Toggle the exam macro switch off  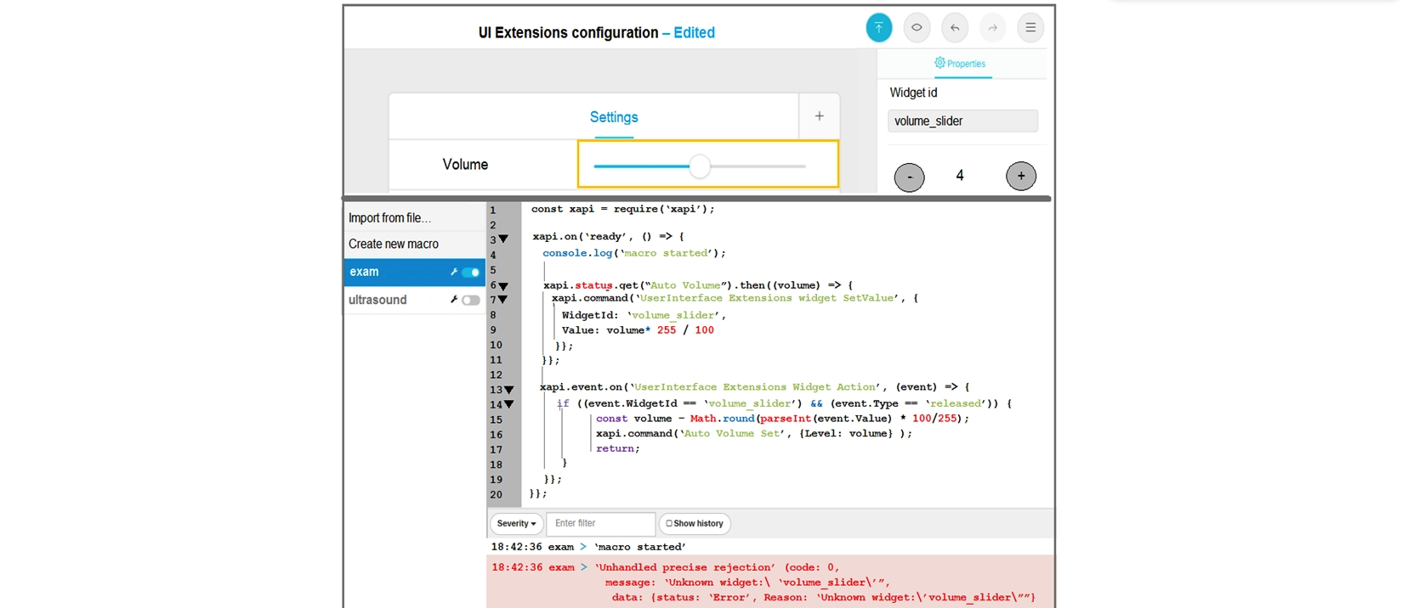(x=470, y=273)
